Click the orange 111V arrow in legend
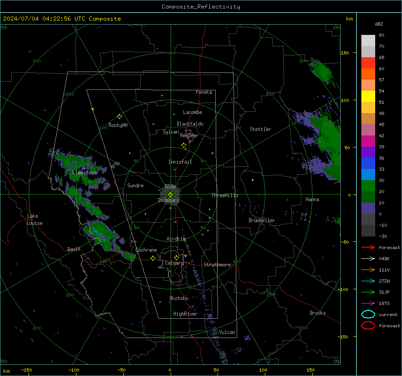 (368, 270)
